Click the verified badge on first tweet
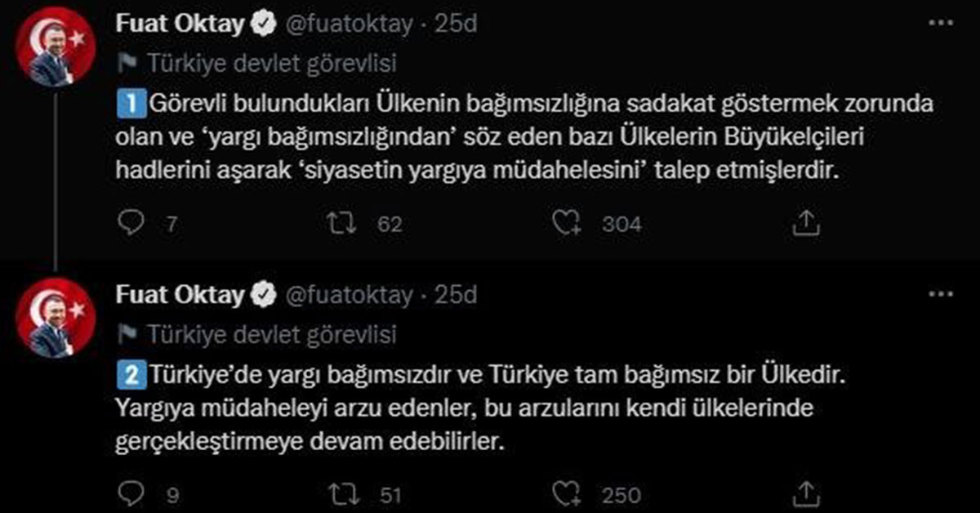The height and width of the screenshot is (513, 980). tap(263, 25)
